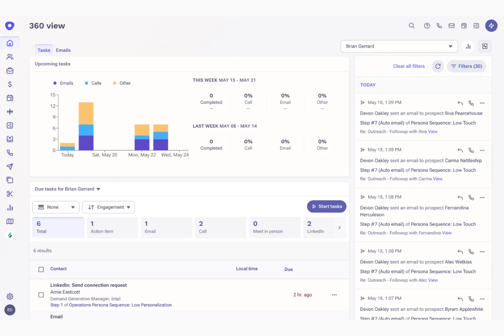The width and height of the screenshot is (504, 336).
Task: Select the 1 Email task filter
Action: click(167, 227)
